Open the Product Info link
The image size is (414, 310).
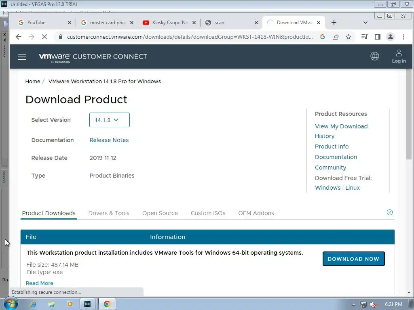tap(332, 146)
